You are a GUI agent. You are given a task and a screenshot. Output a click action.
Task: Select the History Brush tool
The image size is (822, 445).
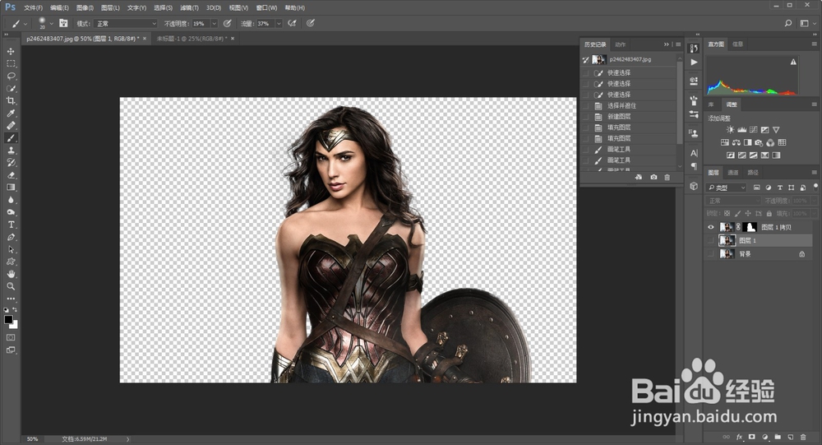(x=11, y=163)
